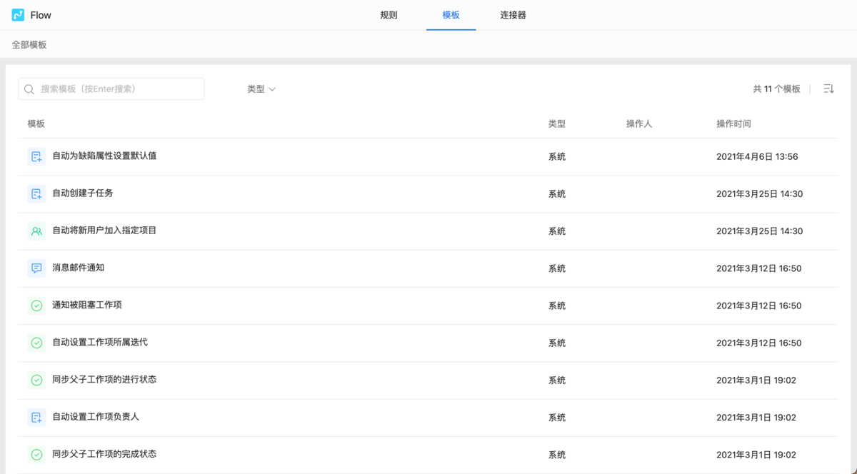Click the sort order icon

tap(828, 89)
